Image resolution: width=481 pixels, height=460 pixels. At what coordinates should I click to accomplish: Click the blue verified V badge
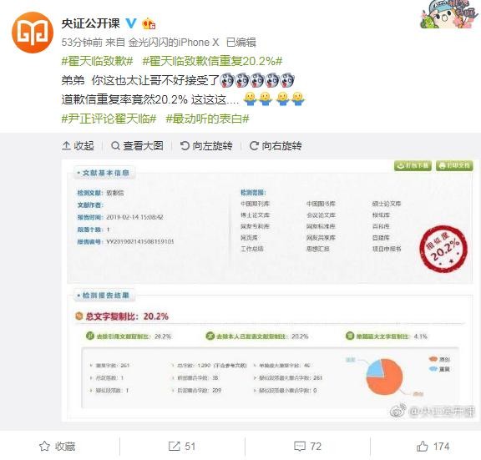131,23
